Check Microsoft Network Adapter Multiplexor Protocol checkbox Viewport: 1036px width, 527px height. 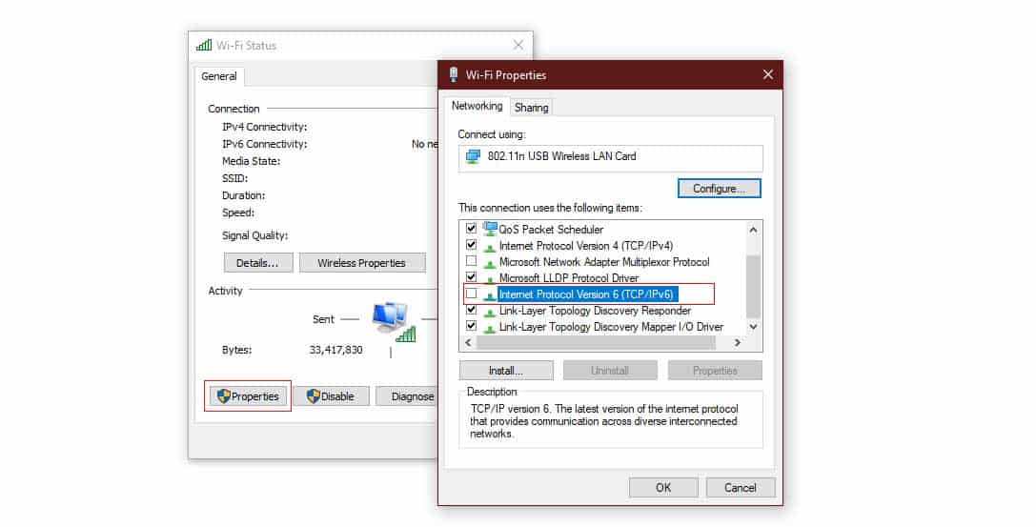471,261
